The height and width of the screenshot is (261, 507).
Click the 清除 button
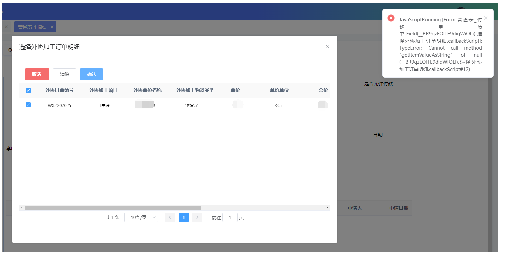click(65, 74)
